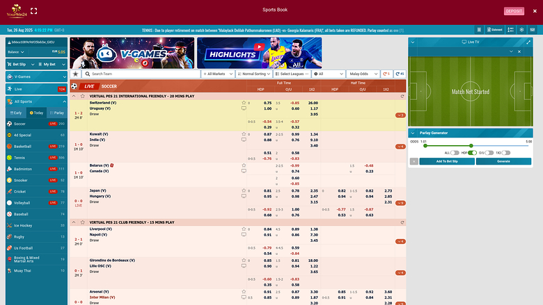Favorite the Belarus vs Canada match
The height and width of the screenshot is (305, 543).
click(244, 165)
